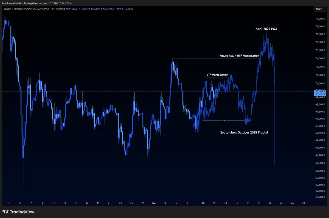Click the 58,900.0 price axis label
Screen dimensions: 329x218
(x=320, y=197)
